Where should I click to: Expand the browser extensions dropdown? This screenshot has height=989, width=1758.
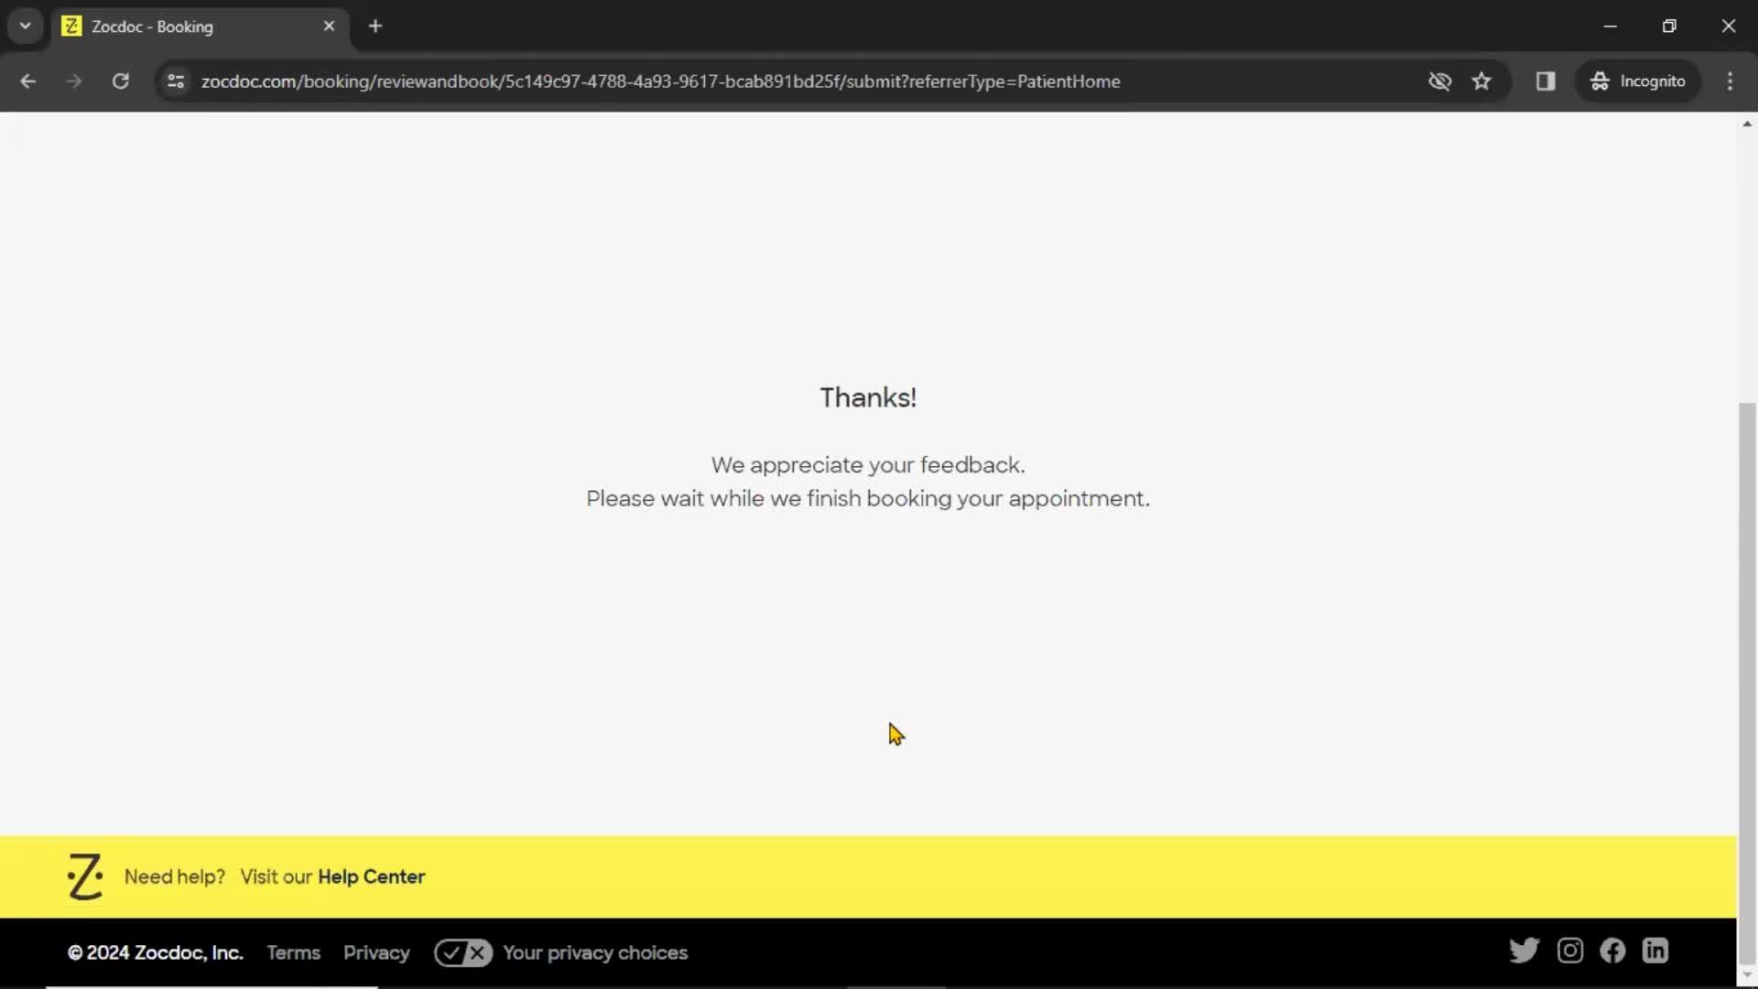(x=1546, y=81)
